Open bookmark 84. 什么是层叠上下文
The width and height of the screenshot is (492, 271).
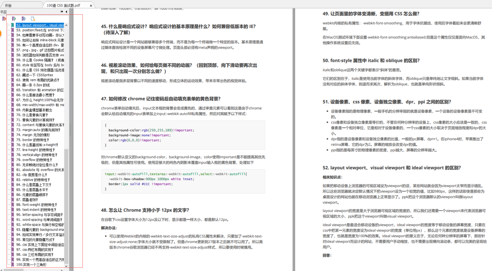click(x=34, y=185)
